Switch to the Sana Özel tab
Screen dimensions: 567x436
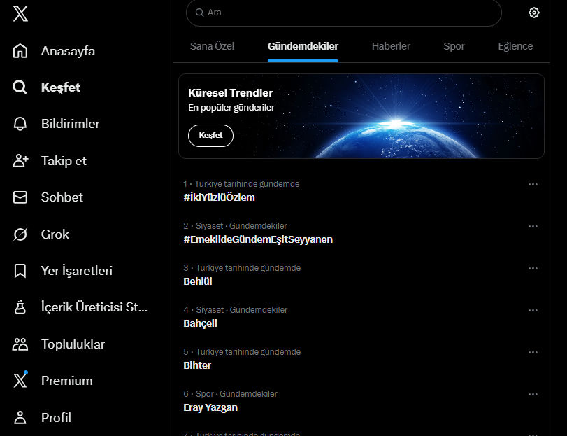point(212,46)
